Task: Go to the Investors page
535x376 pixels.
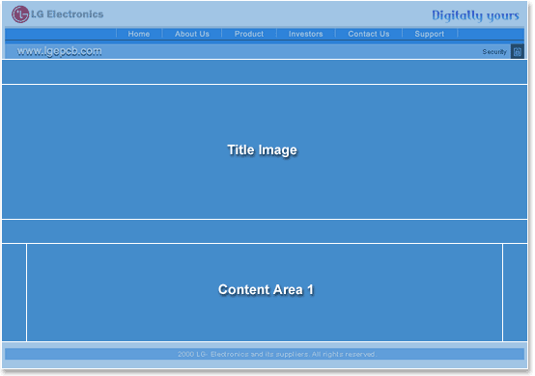Action: click(306, 34)
